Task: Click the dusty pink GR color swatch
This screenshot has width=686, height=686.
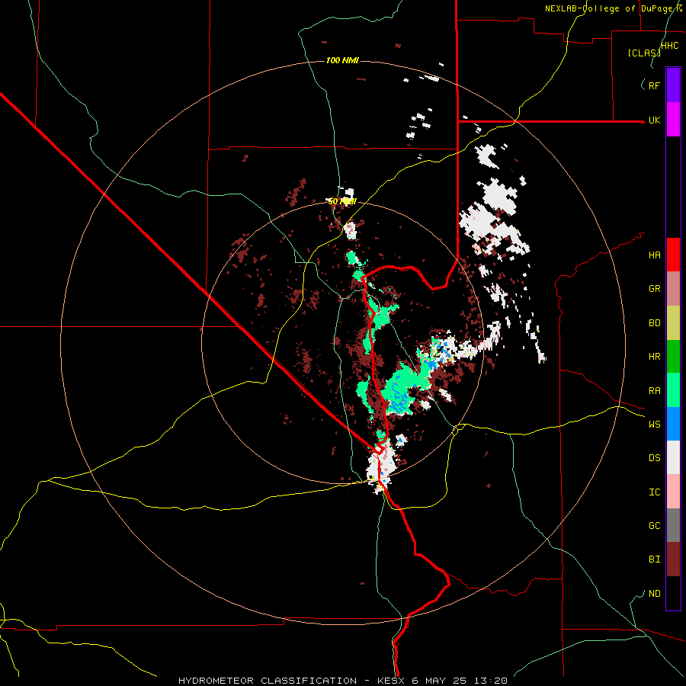Action: [673, 289]
